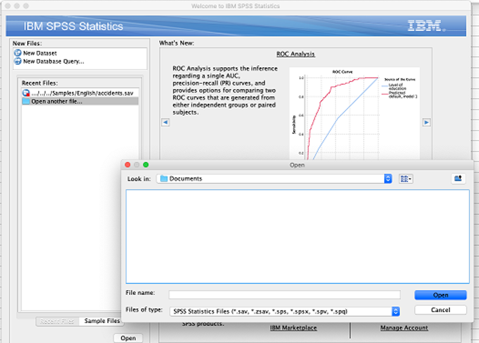Switch to the Sample Files tab

tap(102, 321)
